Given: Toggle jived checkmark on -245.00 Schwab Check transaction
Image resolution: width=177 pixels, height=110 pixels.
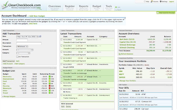Looking at the screenshot, I should pos(85,77).
